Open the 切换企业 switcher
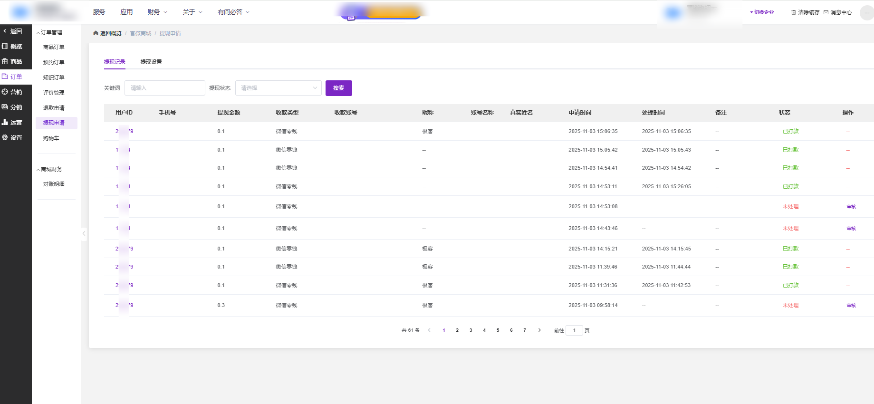Viewport: 874px width, 404px height. [762, 12]
